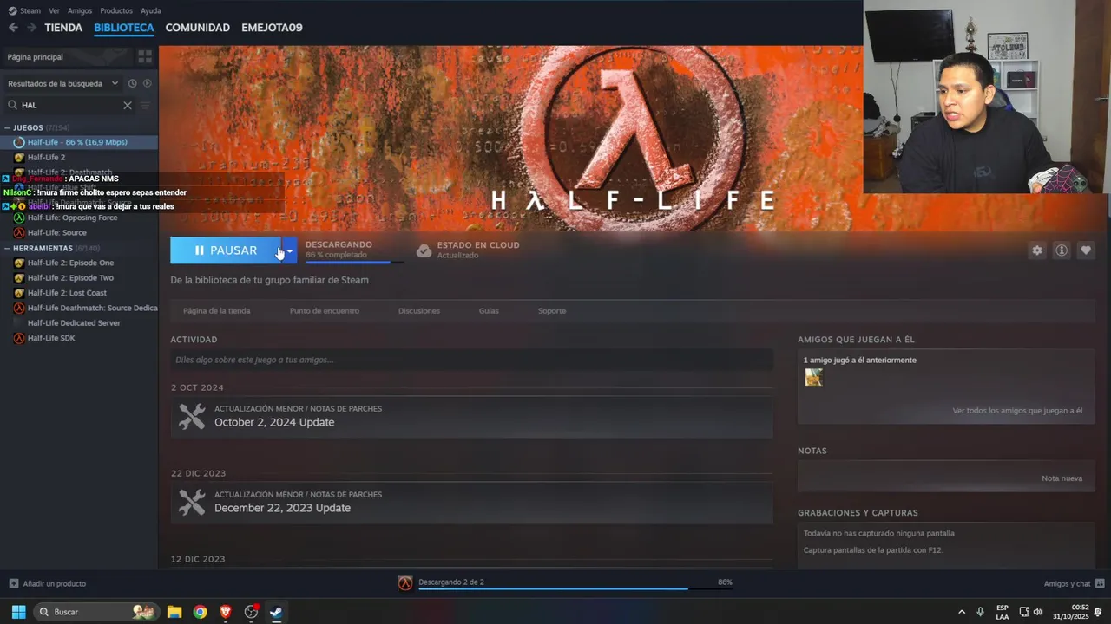Image resolution: width=1111 pixels, height=624 pixels.
Task: Go back with the left arrow
Action: 13,28
